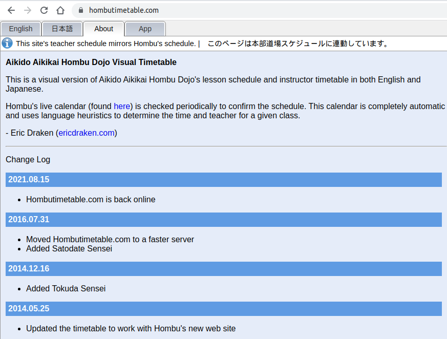This screenshot has width=447, height=339.
Task: Click the 2016.07.31 change log header
Action: 223,220
